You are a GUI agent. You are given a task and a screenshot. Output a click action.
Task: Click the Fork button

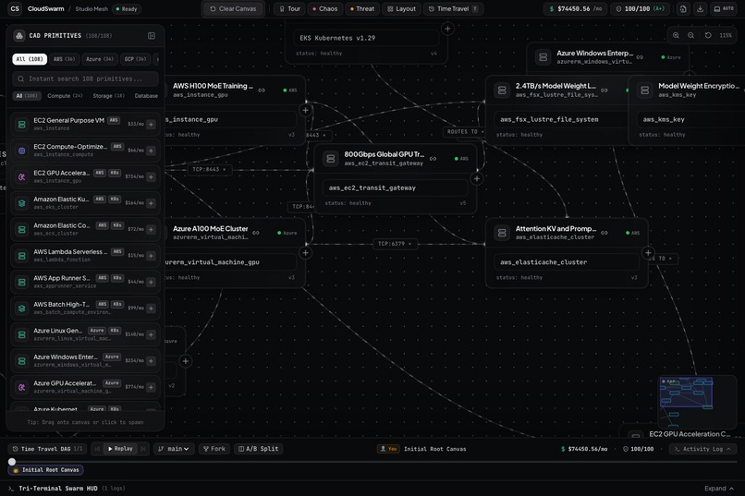[x=214, y=449]
